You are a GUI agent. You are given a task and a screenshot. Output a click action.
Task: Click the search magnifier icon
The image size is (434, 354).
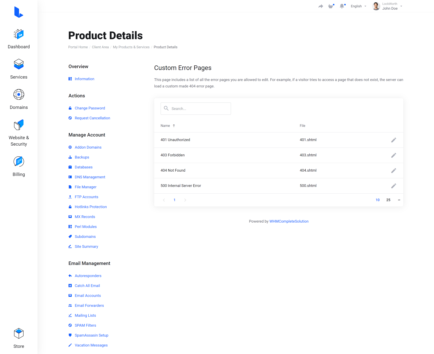tap(166, 108)
